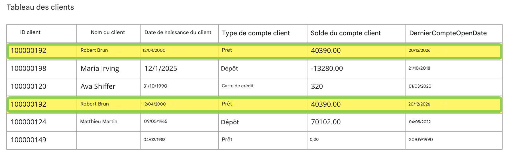Select the balance cell showing 70102.00
The width and height of the screenshot is (509, 161).
click(326, 122)
